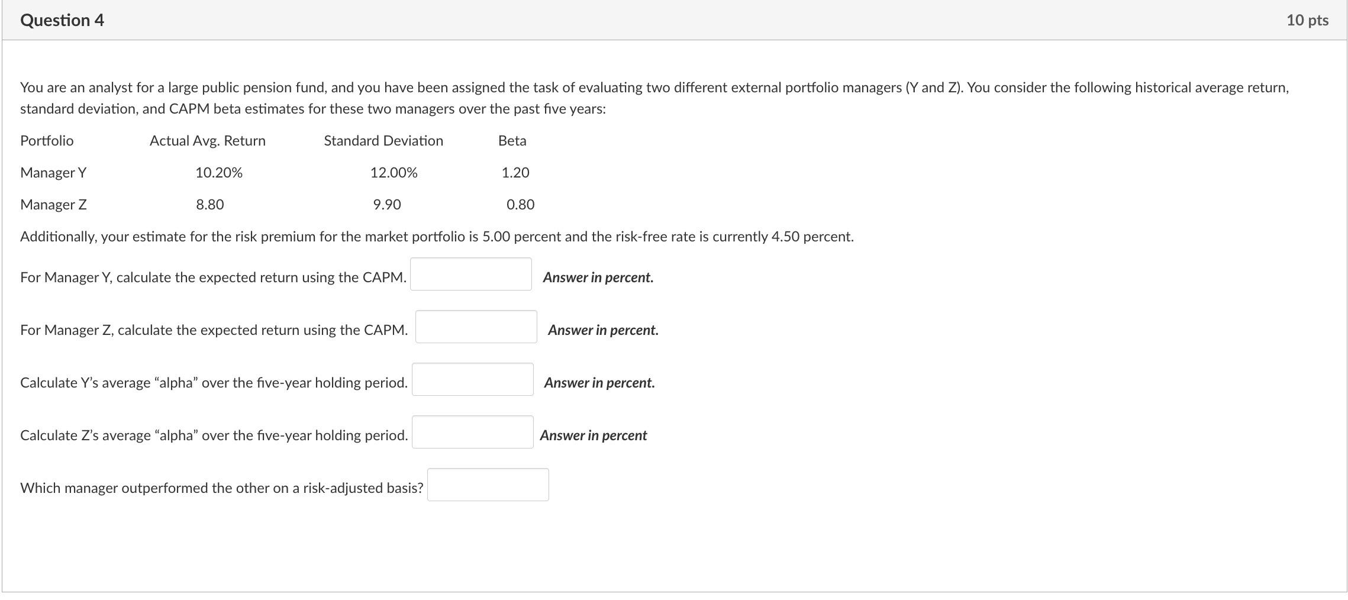Viewport: 1348px width, 600px height.
Task: Click the Portfolio column header
Action: click(47, 140)
